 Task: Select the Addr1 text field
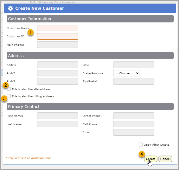point(58,65)
